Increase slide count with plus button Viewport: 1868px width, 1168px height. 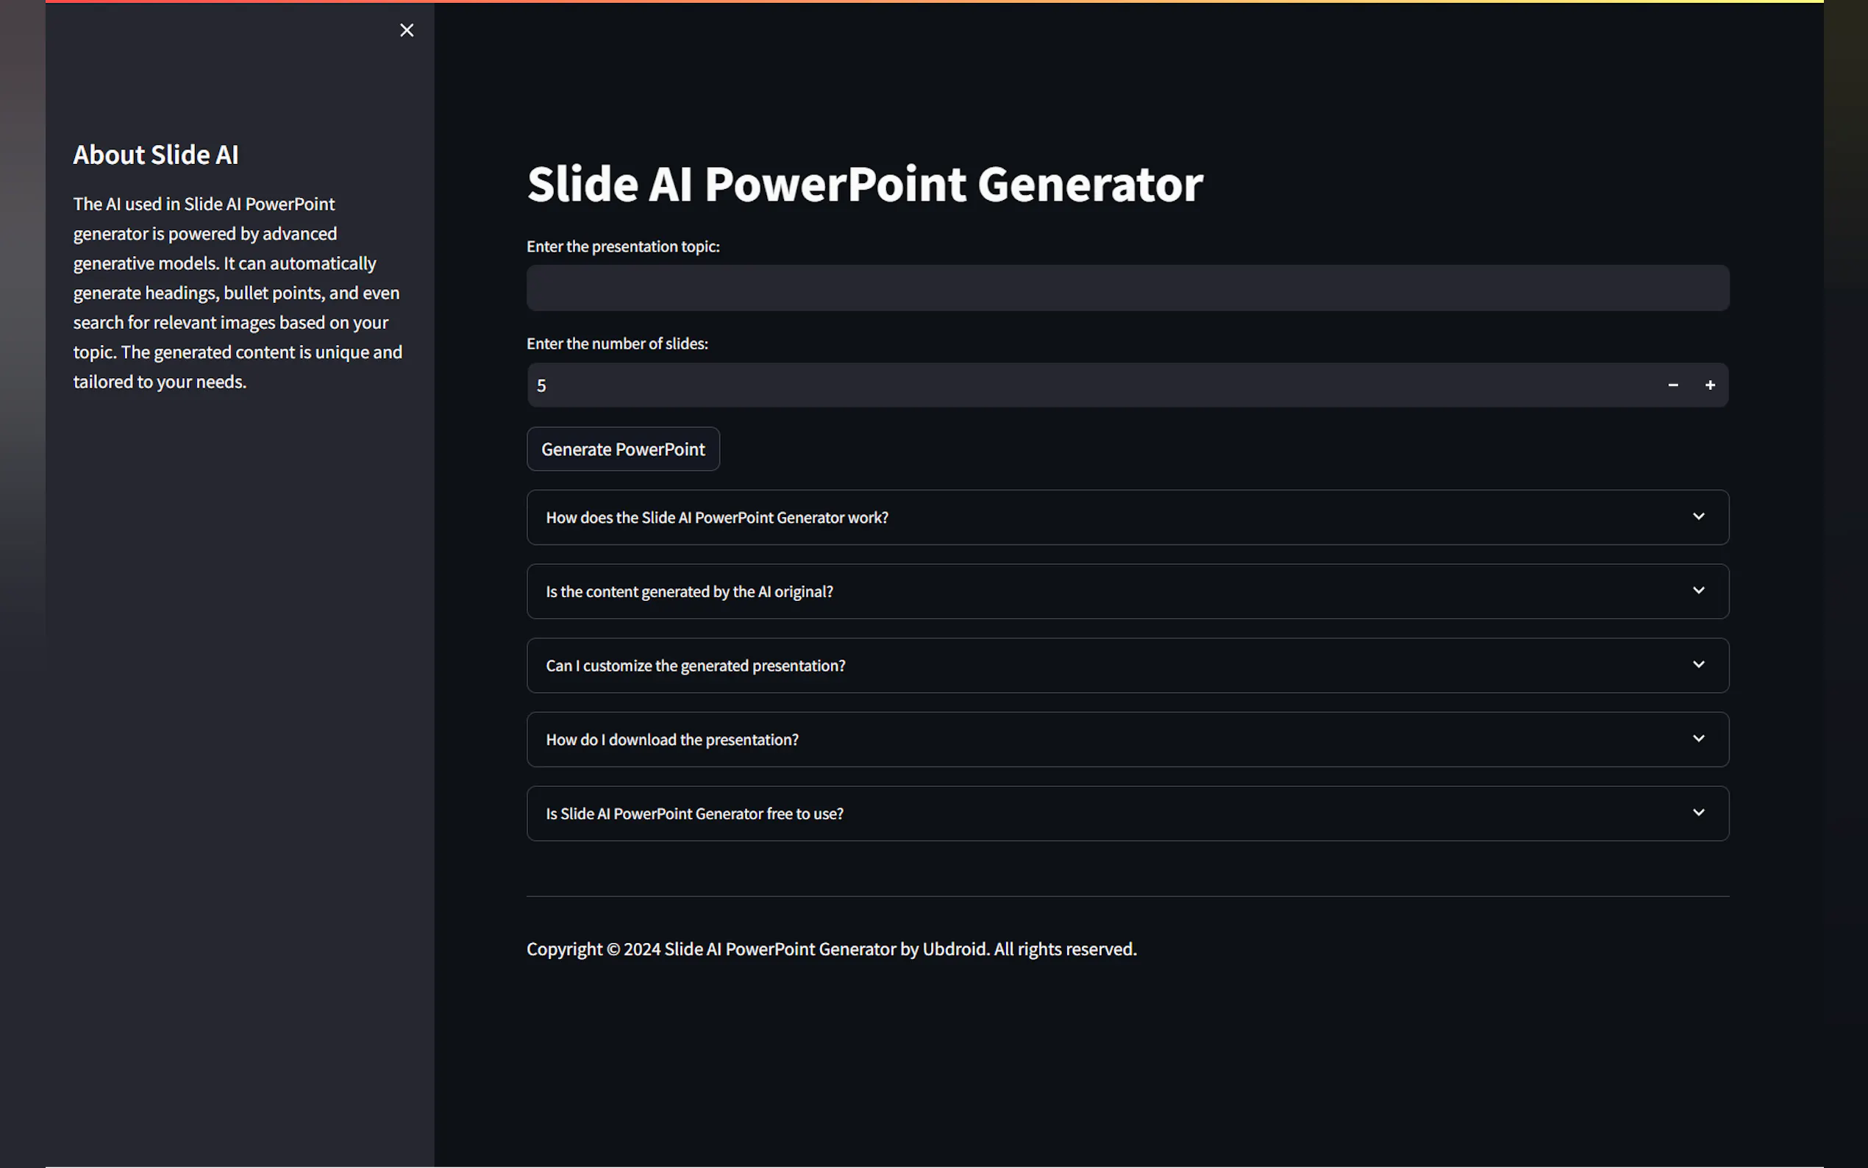click(1710, 385)
